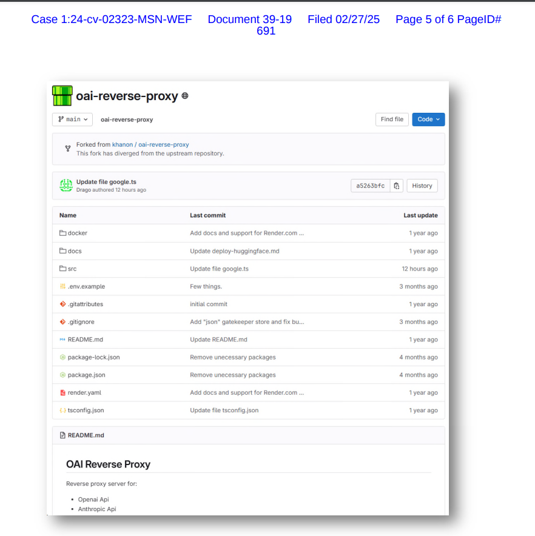Image resolution: width=535 pixels, height=536 pixels.
Task: Click the fork icon in the notice
Action: coord(68,149)
